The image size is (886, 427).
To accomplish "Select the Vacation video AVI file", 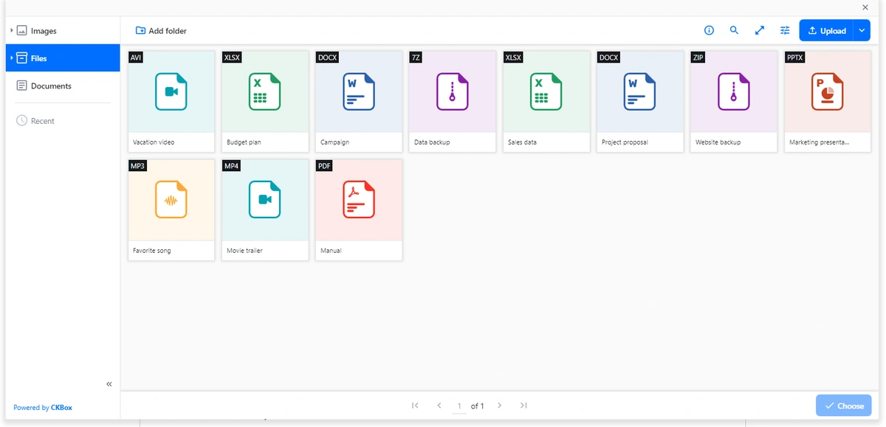I will (171, 101).
